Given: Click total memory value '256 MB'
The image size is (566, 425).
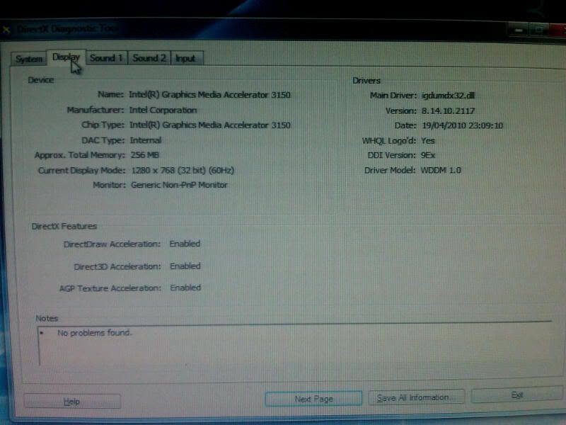Looking at the screenshot, I should click(145, 155).
